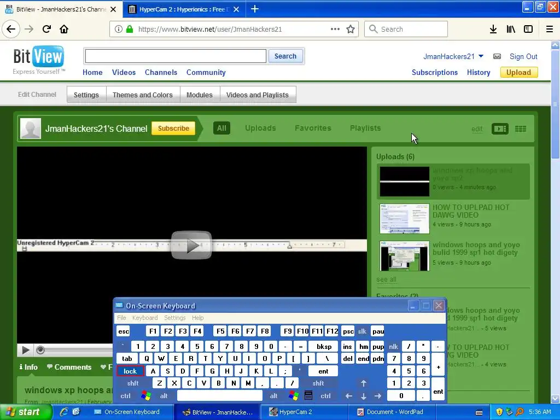The height and width of the screenshot is (420, 560).
Task: Switch to grid view channel layout icon
Action: (x=521, y=129)
